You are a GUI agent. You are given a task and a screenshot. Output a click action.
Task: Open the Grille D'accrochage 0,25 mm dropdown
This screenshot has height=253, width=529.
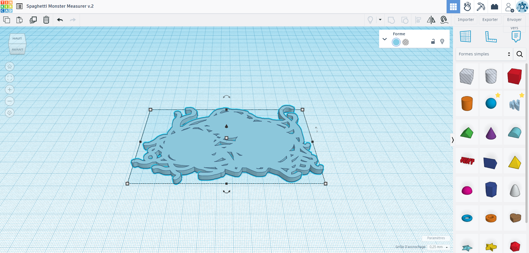coord(439,247)
